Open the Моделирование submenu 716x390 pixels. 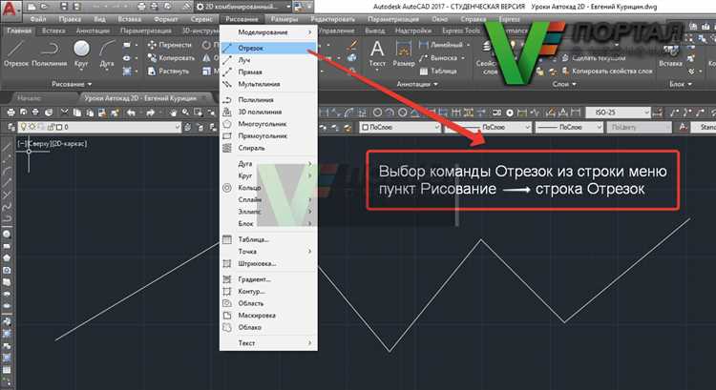(268, 32)
